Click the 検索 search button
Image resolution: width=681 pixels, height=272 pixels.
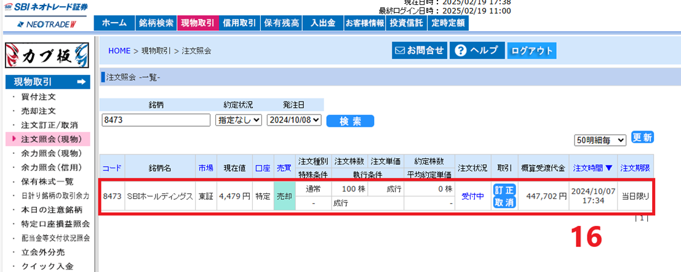[349, 121]
